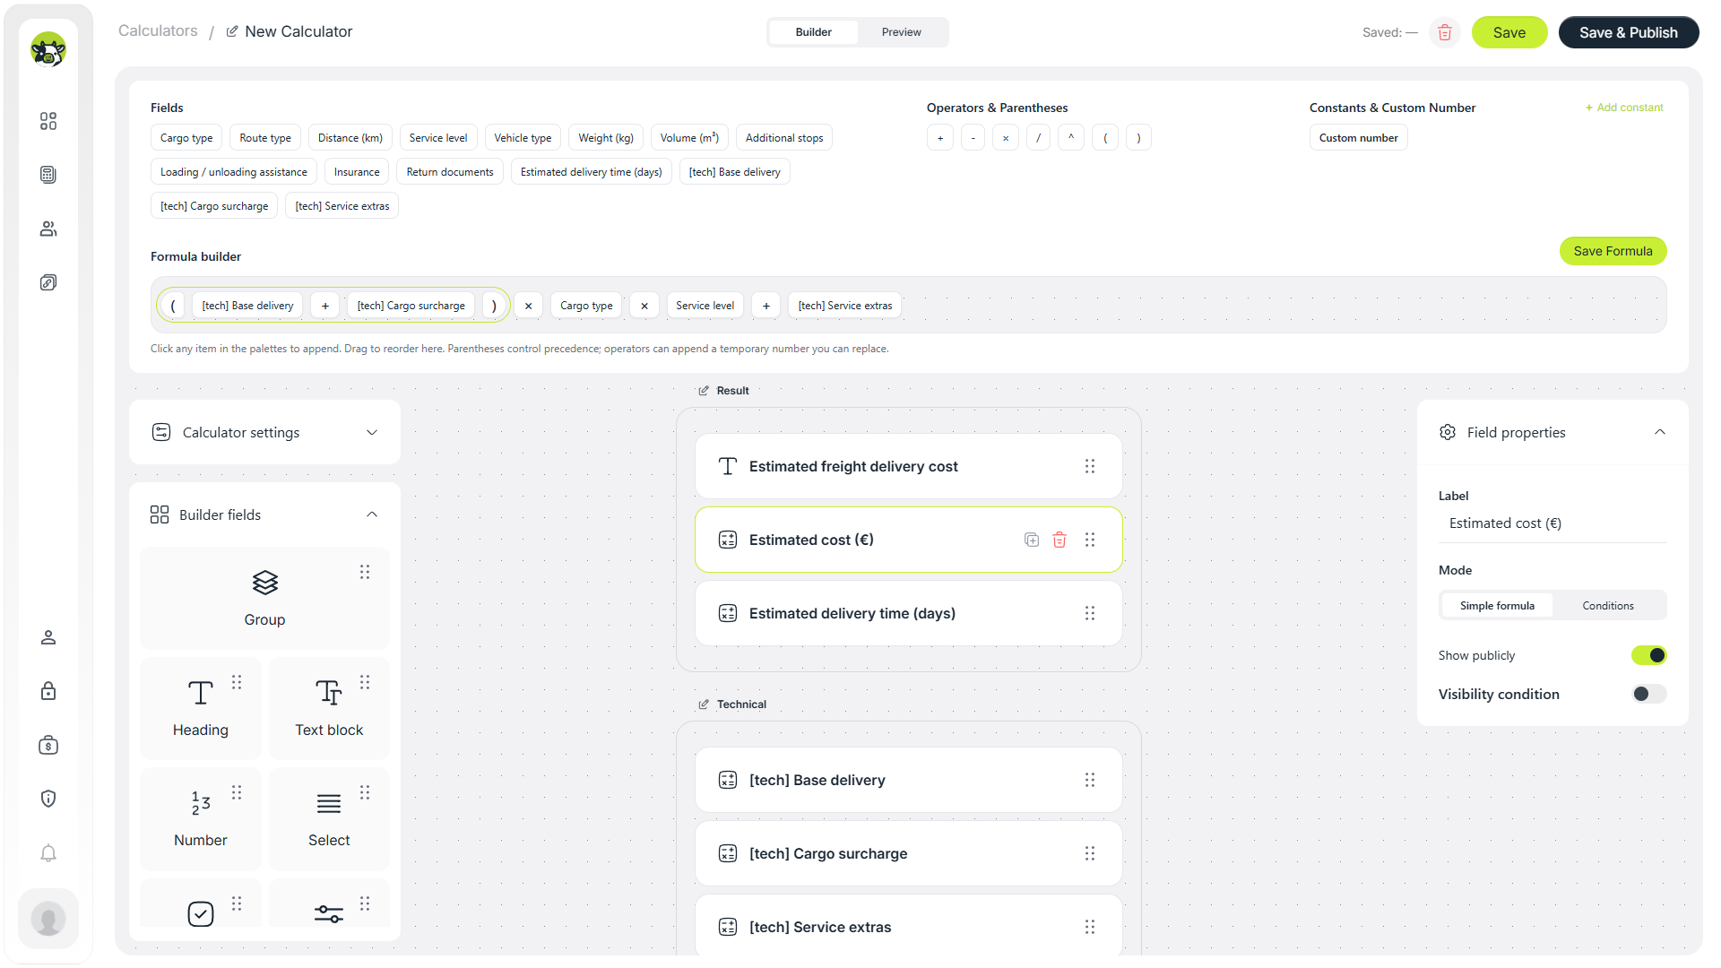The image size is (1721, 968).
Task: Delete the Estimated cost (€) field
Action: click(1059, 540)
